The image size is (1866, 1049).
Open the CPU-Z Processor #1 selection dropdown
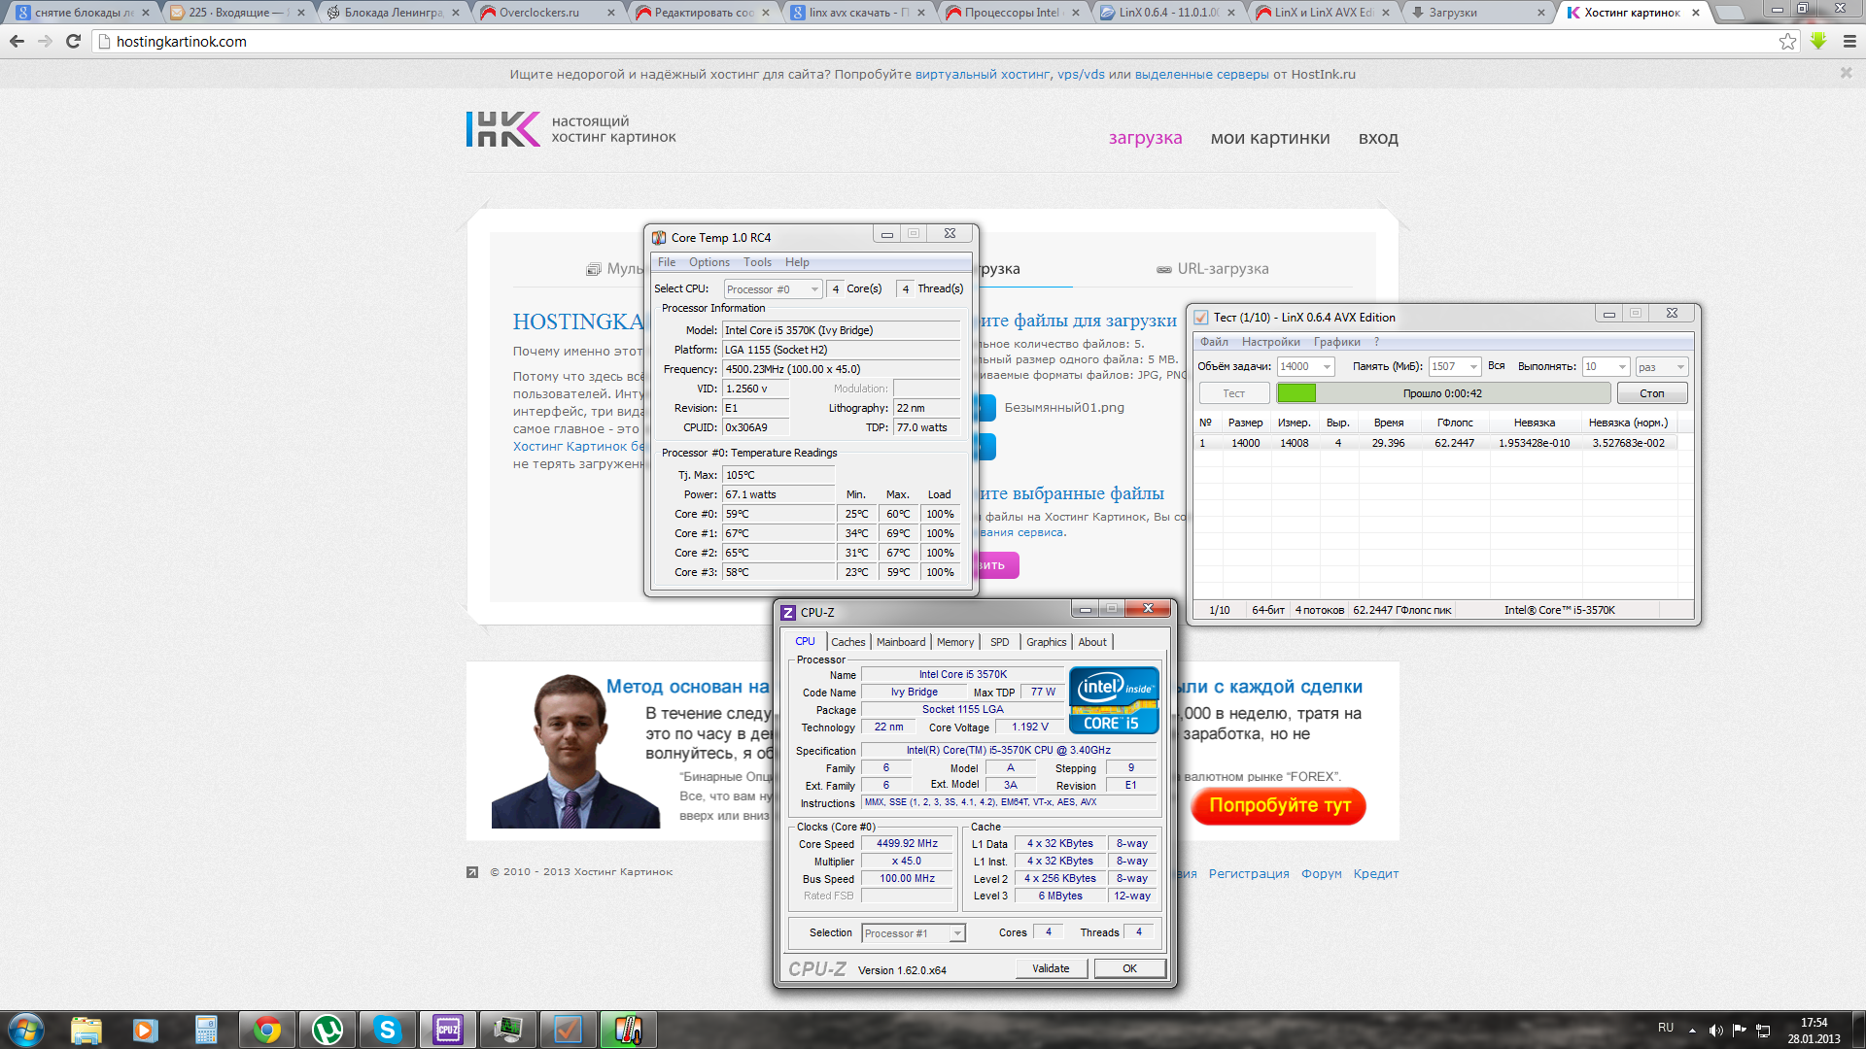point(957,933)
